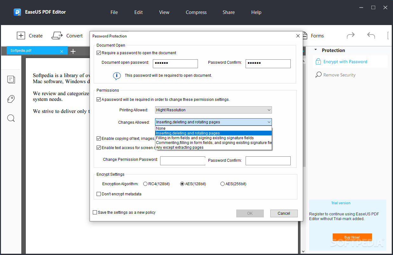Choose Filling in form fields and signing option
The height and width of the screenshot is (255, 393).
(213, 138)
